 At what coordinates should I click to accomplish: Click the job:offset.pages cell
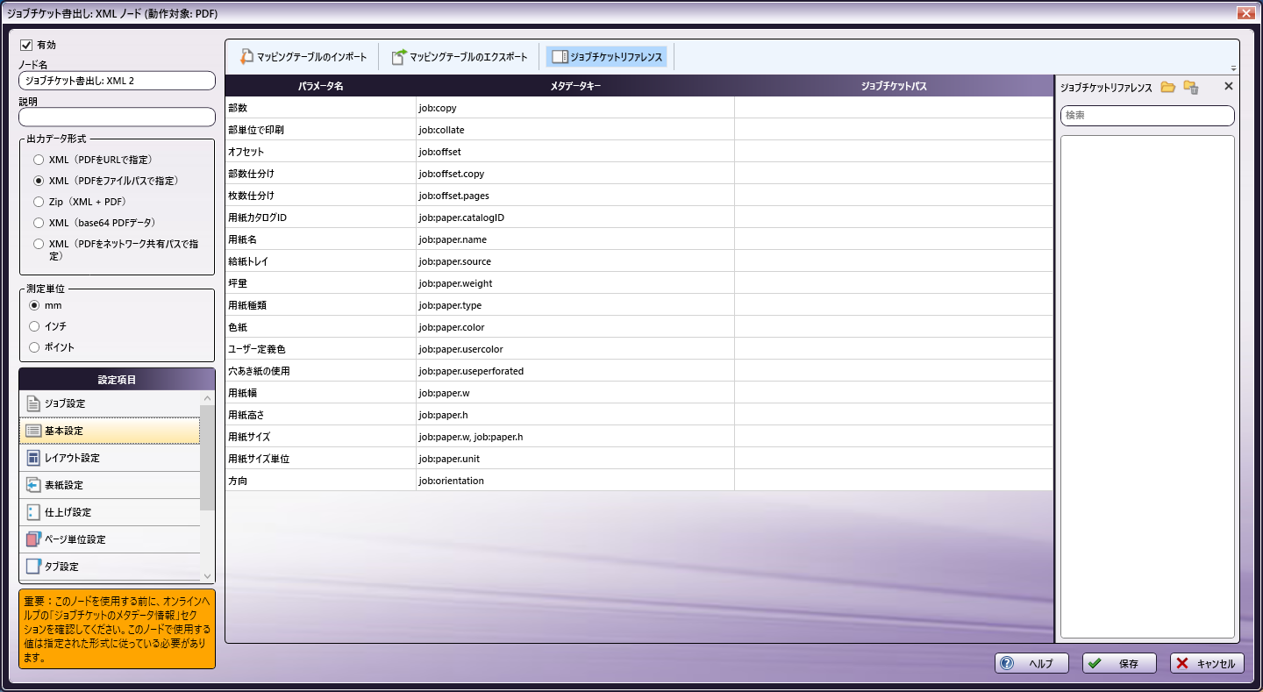click(x=575, y=196)
